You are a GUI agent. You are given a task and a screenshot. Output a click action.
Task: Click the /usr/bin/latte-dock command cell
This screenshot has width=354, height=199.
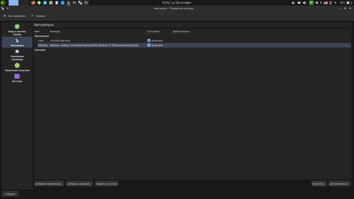pyautogui.click(x=60, y=41)
